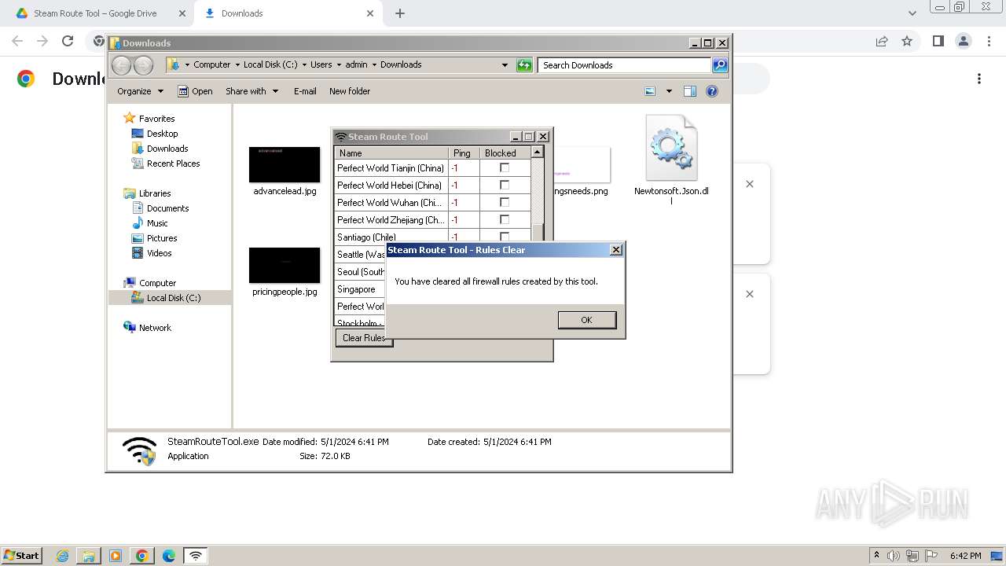Switch to the Downloads browser tab
The image size is (1006, 566).
287,13
